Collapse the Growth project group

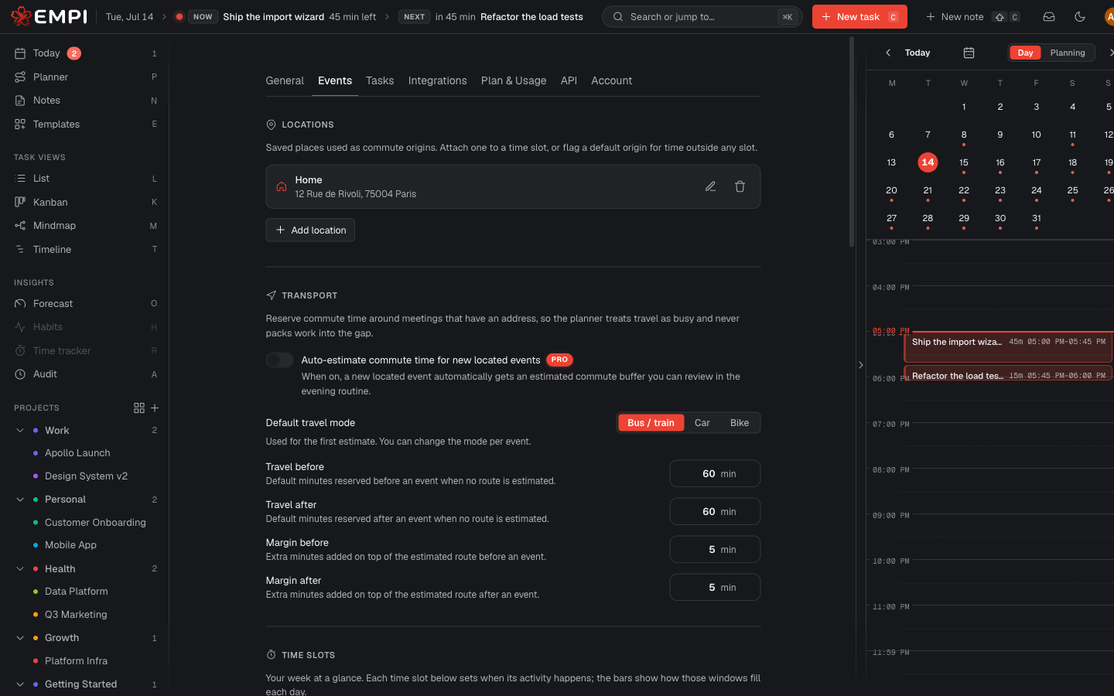point(20,638)
